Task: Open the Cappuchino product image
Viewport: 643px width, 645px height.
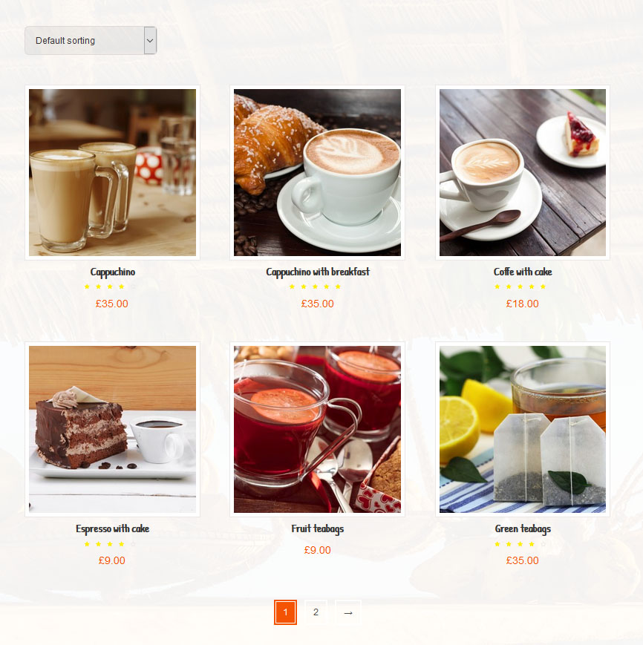Action: [x=112, y=172]
